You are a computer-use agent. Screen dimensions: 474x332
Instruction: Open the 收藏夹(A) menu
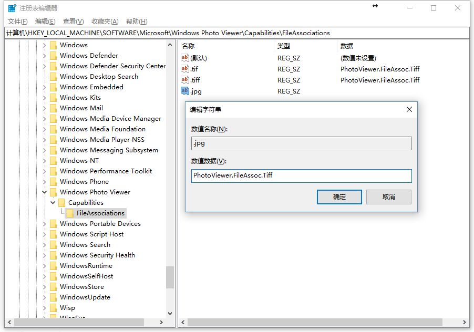click(105, 22)
